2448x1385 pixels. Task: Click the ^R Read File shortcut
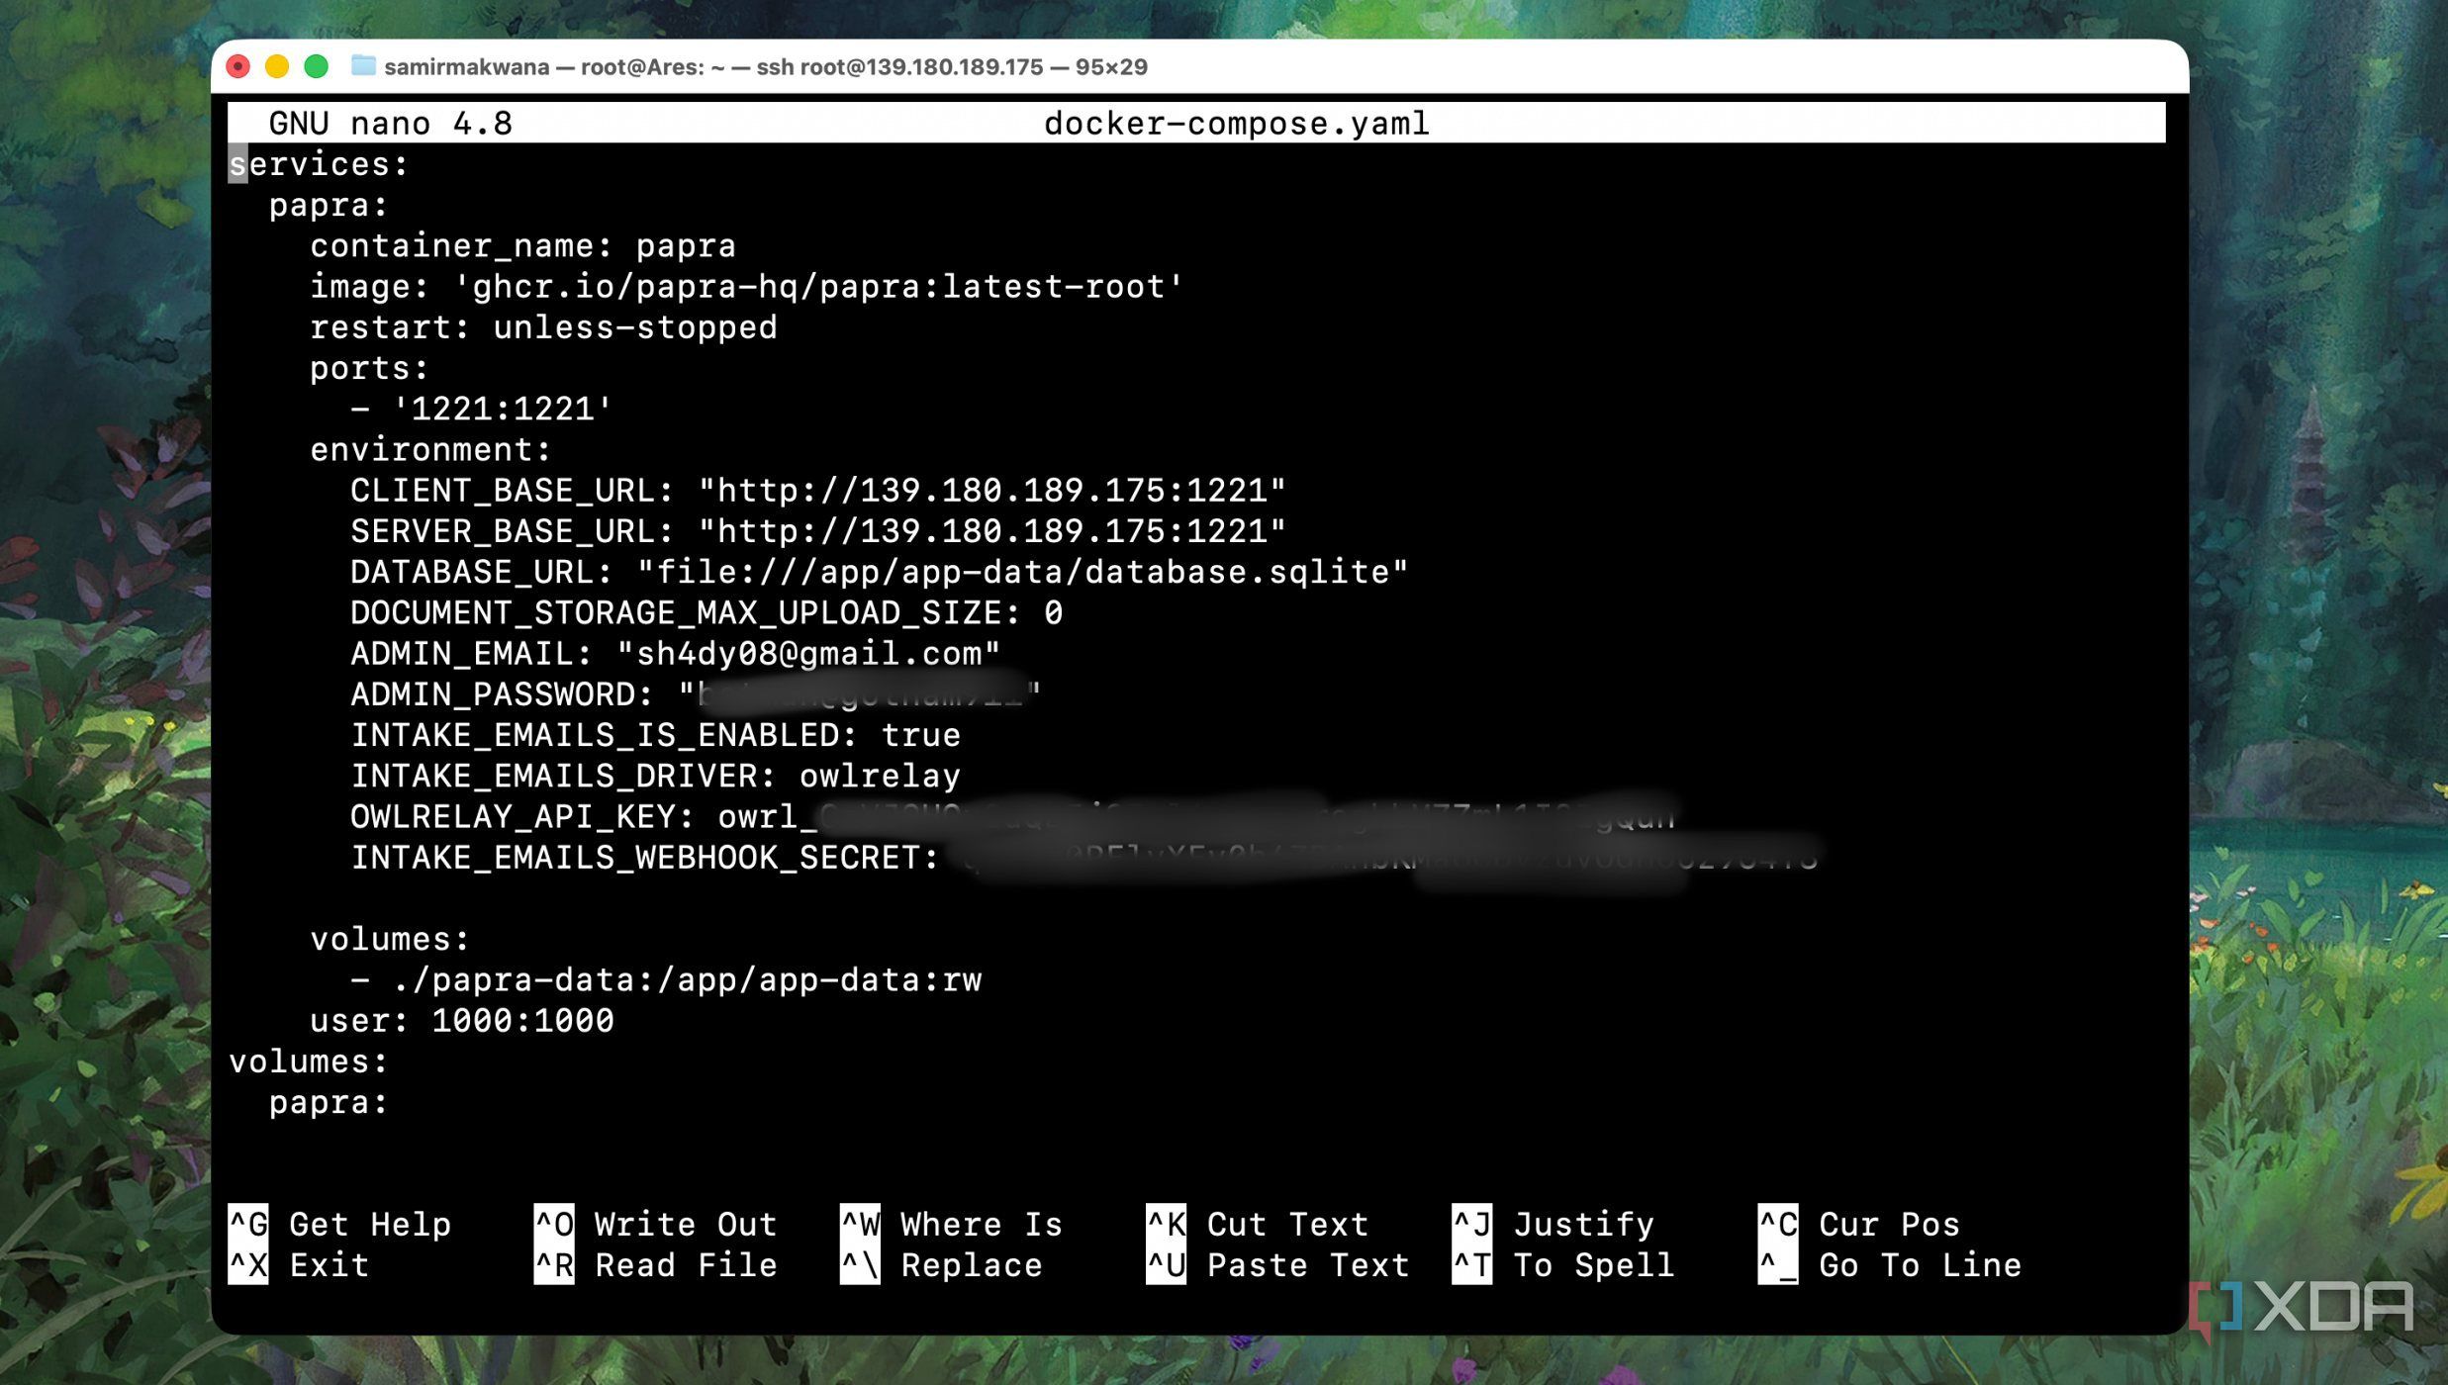pos(656,1265)
